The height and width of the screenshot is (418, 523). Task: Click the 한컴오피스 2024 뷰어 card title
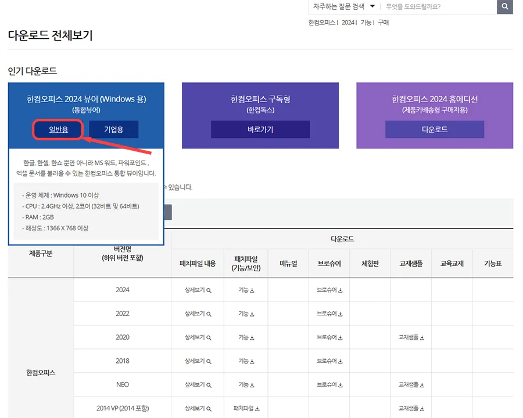click(x=86, y=99)
